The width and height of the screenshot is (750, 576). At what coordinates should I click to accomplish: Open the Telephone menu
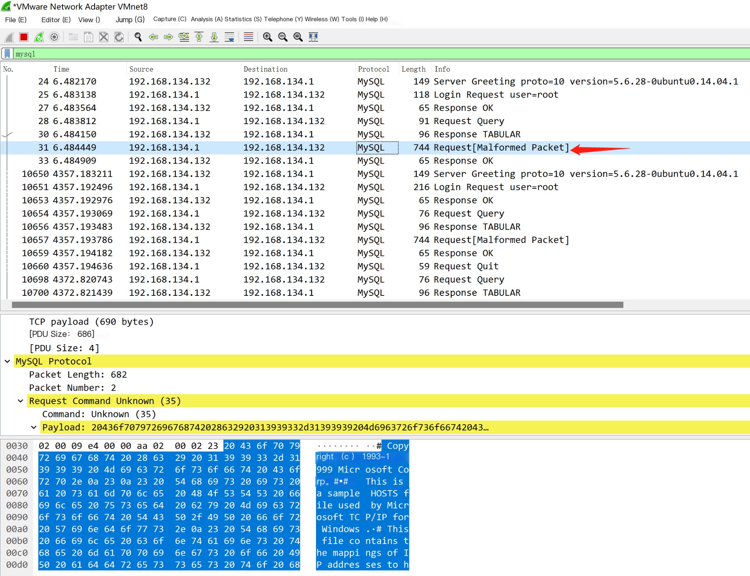pyautogui.click(x=283, y=19)
